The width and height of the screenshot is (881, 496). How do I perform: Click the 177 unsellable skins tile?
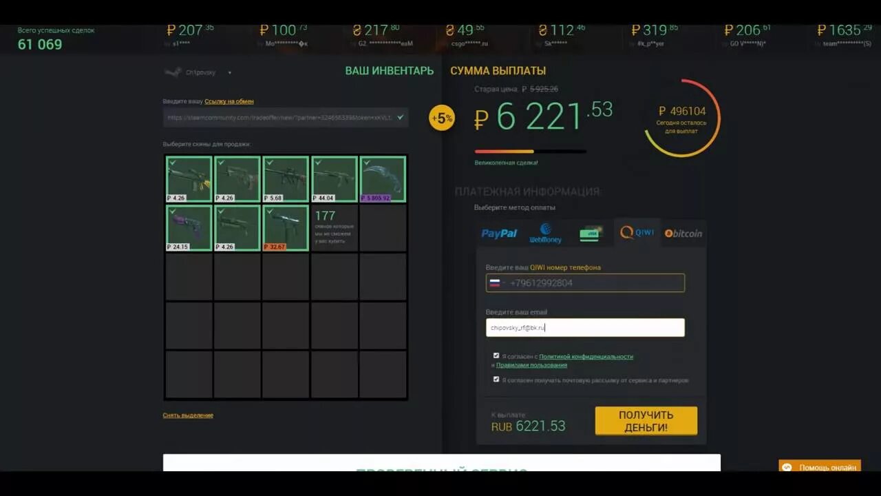coord(335,228)
